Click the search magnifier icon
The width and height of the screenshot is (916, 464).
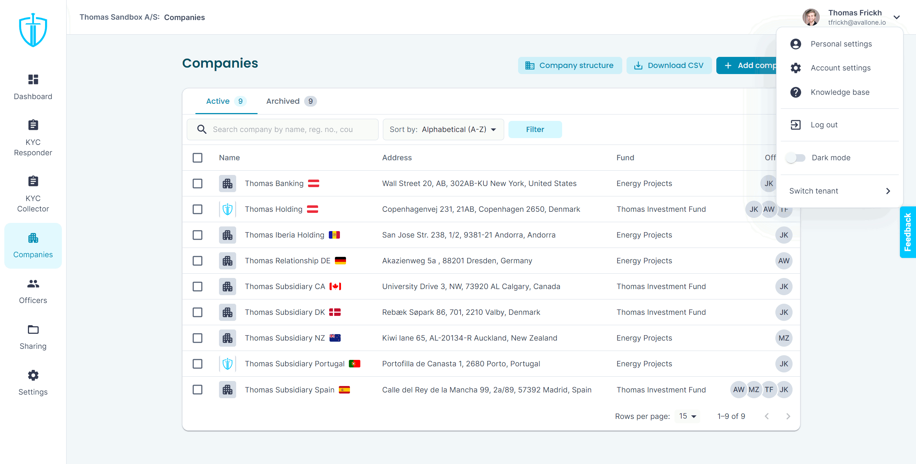(x=202, y=129)
